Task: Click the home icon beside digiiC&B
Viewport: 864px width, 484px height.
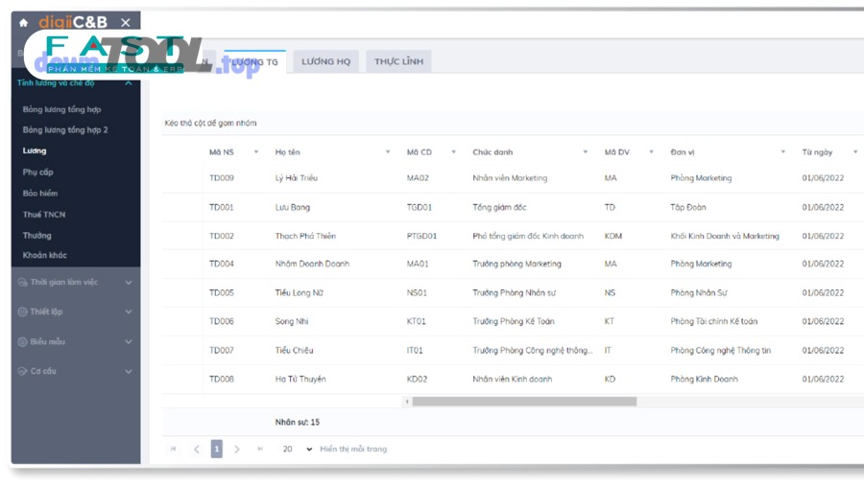Action: click(x=24, y=22)
